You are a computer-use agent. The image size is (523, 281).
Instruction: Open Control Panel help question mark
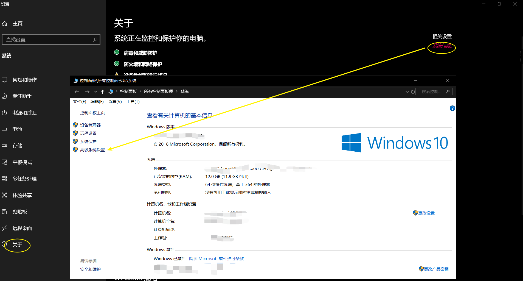452,108
